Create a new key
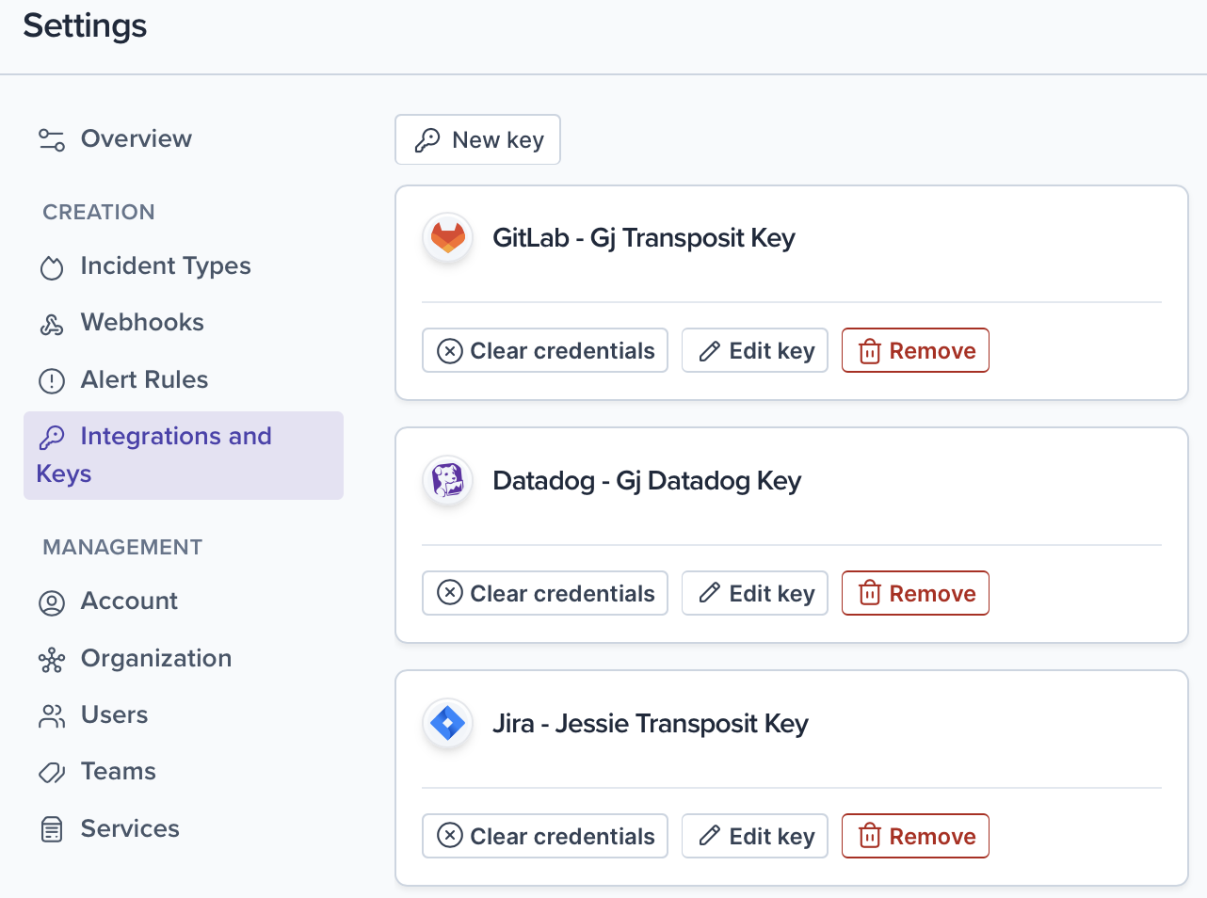 tap(478, 140)
